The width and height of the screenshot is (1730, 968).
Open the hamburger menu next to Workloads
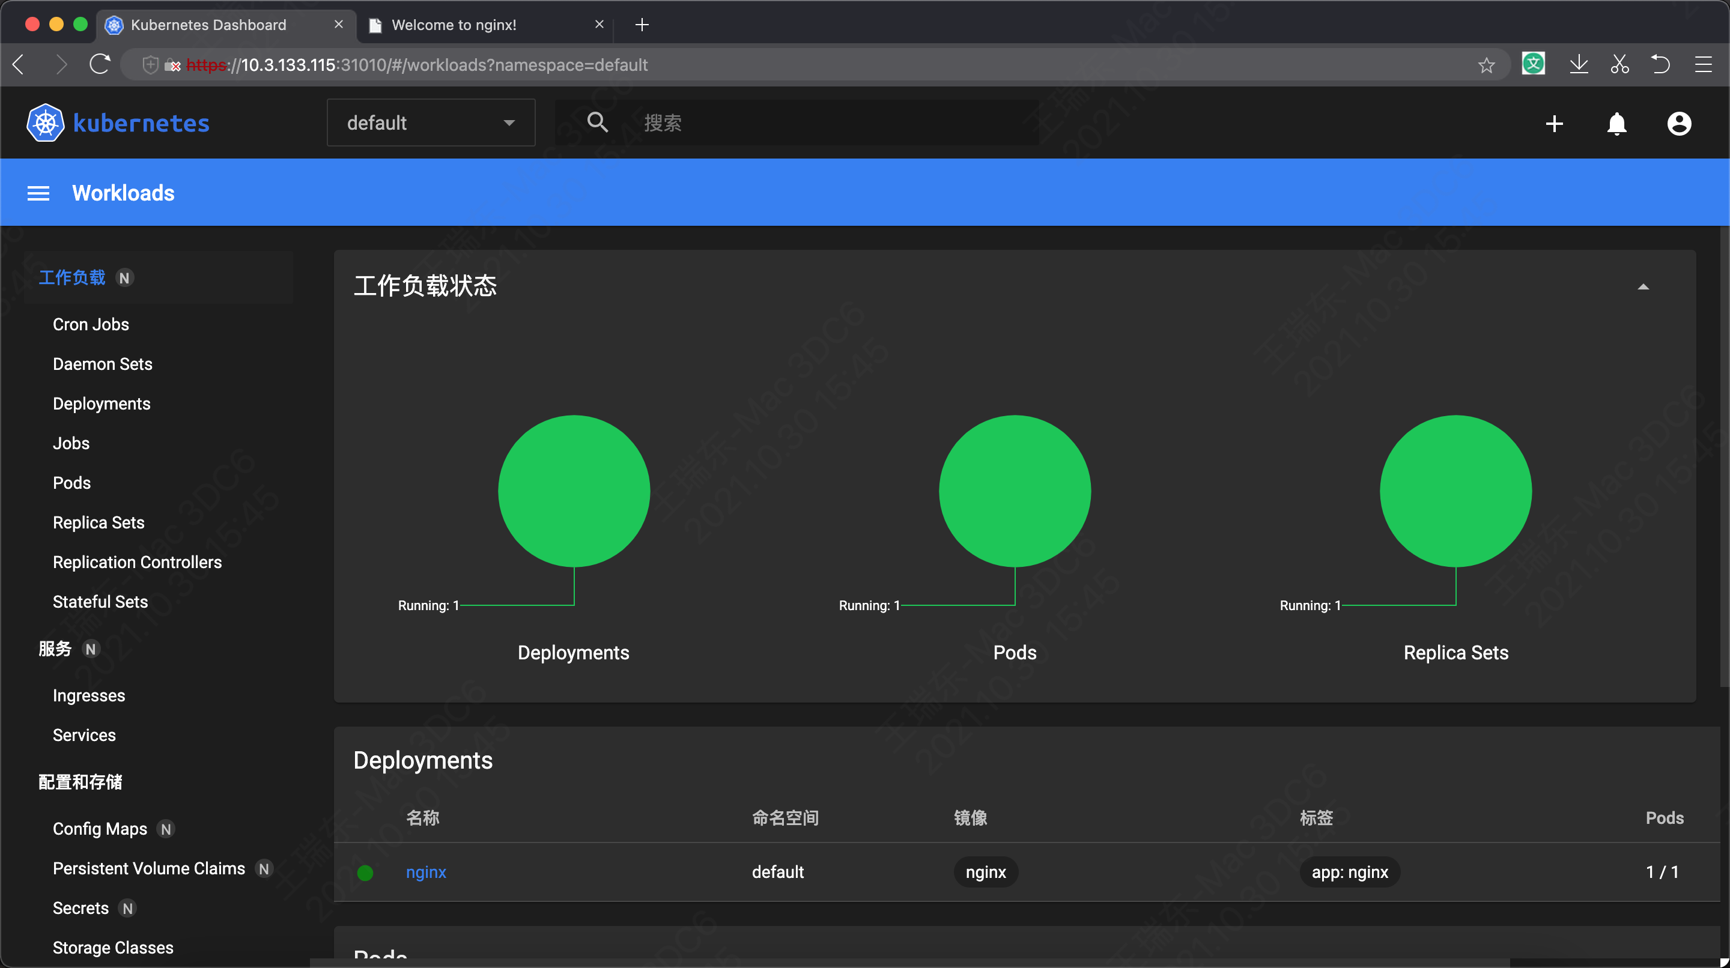click(38, 193)
